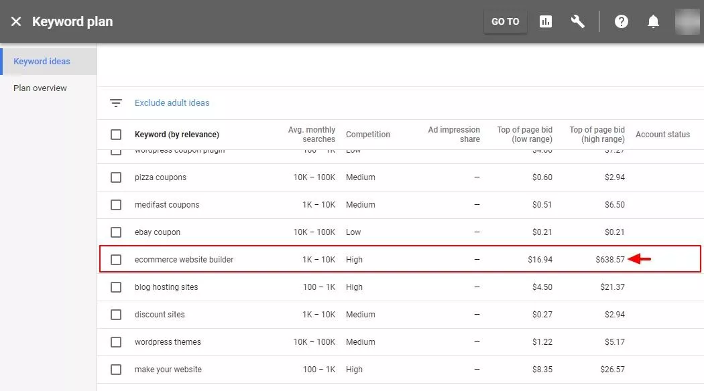The height and width of the screenshot is (391, 704).
Task: Select the ecommerce website builder checkbox
Action: [116, 260]
